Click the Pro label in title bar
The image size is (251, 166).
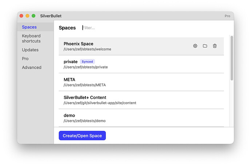pyautogui.click(x=227, y=16)
